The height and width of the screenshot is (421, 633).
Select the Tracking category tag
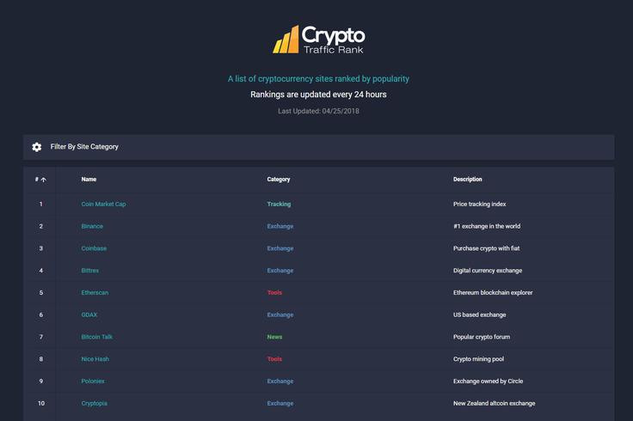(279, 204)
